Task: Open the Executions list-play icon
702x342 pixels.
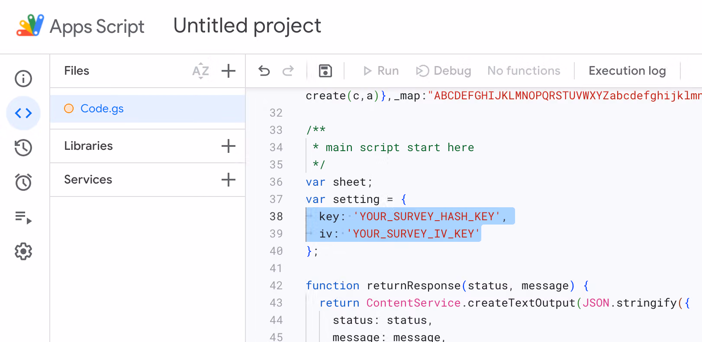Action: click(x=23, y=217)
